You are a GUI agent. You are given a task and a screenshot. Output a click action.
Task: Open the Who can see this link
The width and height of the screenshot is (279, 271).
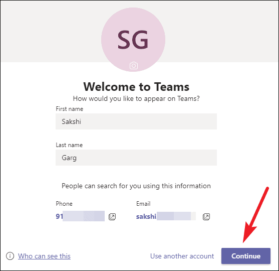[x=44, y=256]
